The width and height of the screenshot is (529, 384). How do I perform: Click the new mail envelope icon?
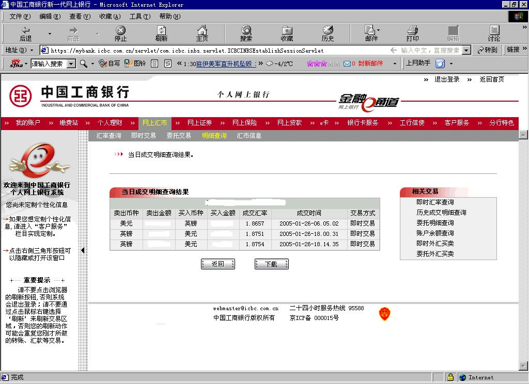[347, 63]
